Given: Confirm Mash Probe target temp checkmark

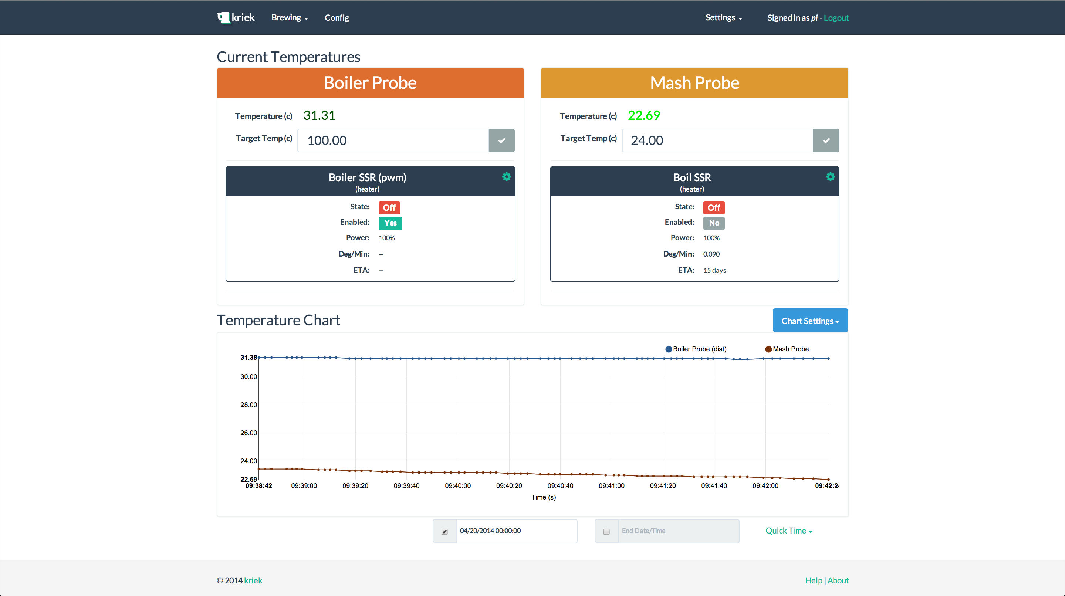Looking at the screenshot, I should click(x=826, y=140).
